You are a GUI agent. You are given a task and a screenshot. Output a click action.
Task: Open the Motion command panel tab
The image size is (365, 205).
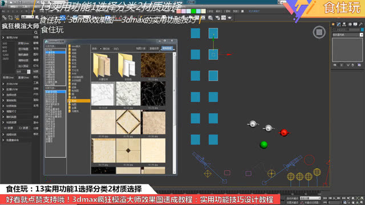point(350,24)
